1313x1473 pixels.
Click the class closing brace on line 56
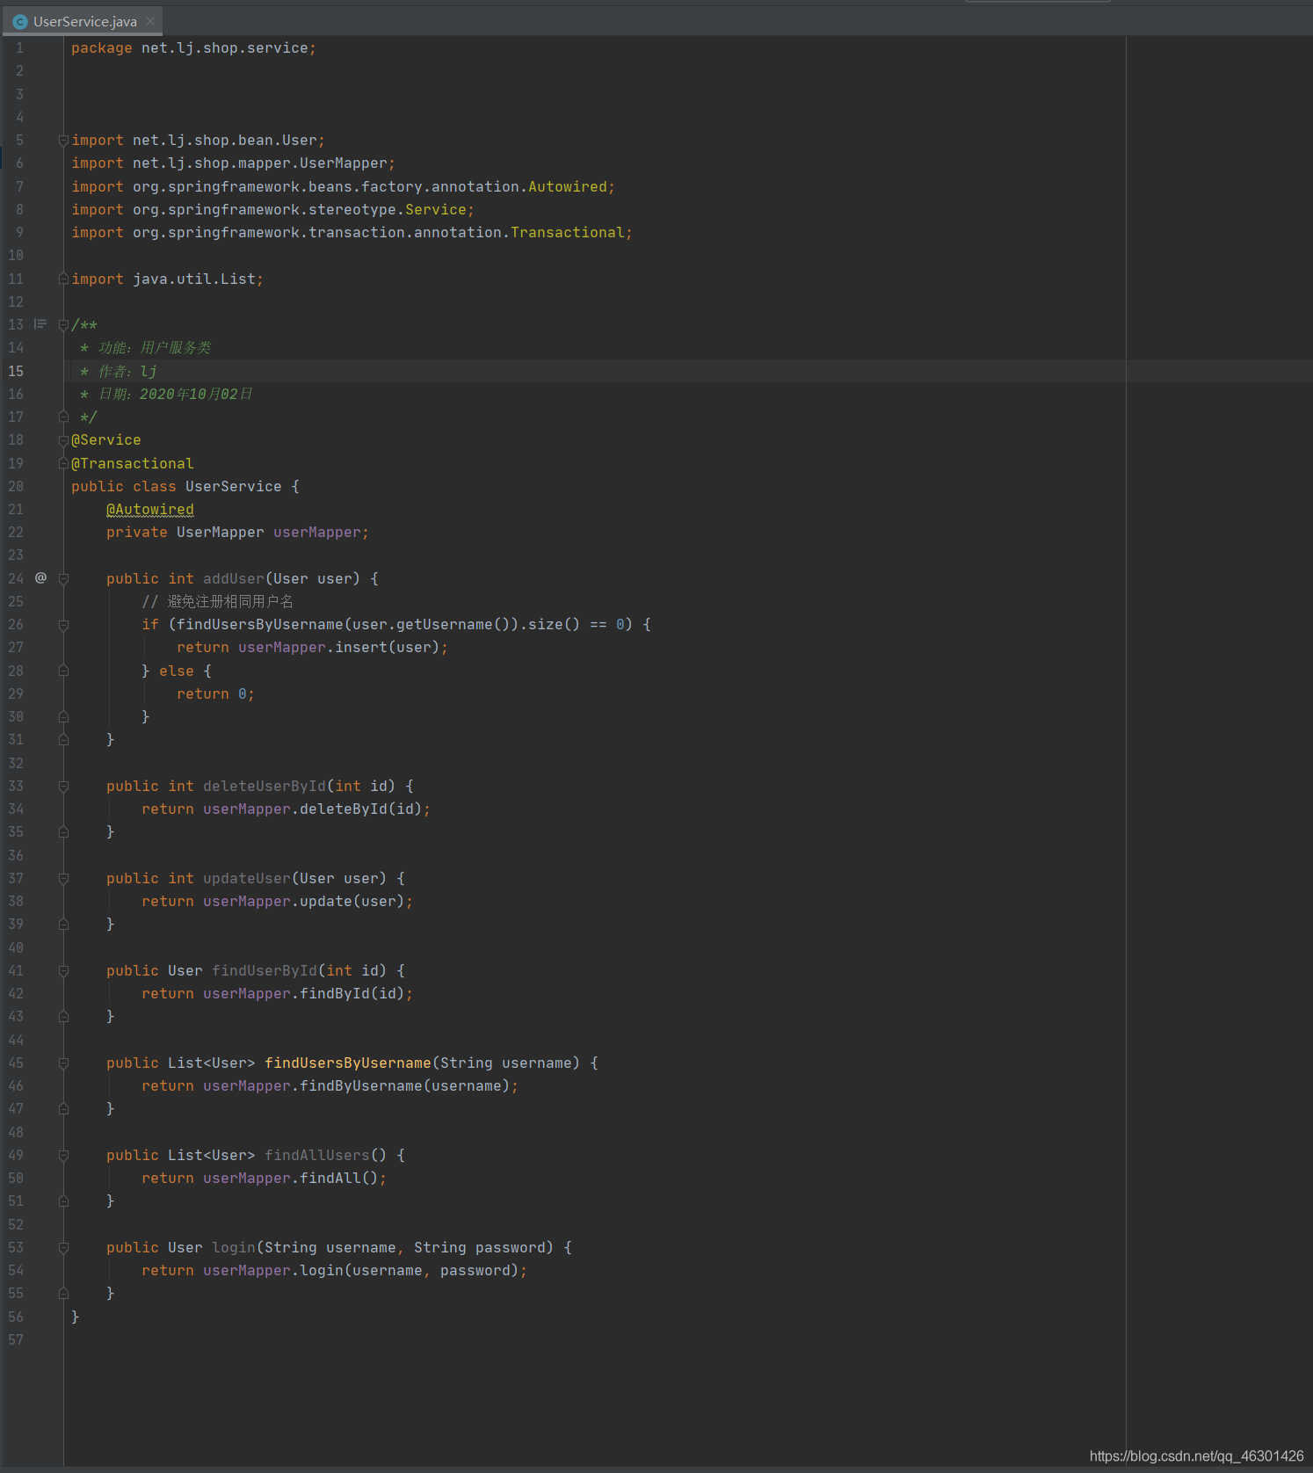click(x=75, y=1317)
